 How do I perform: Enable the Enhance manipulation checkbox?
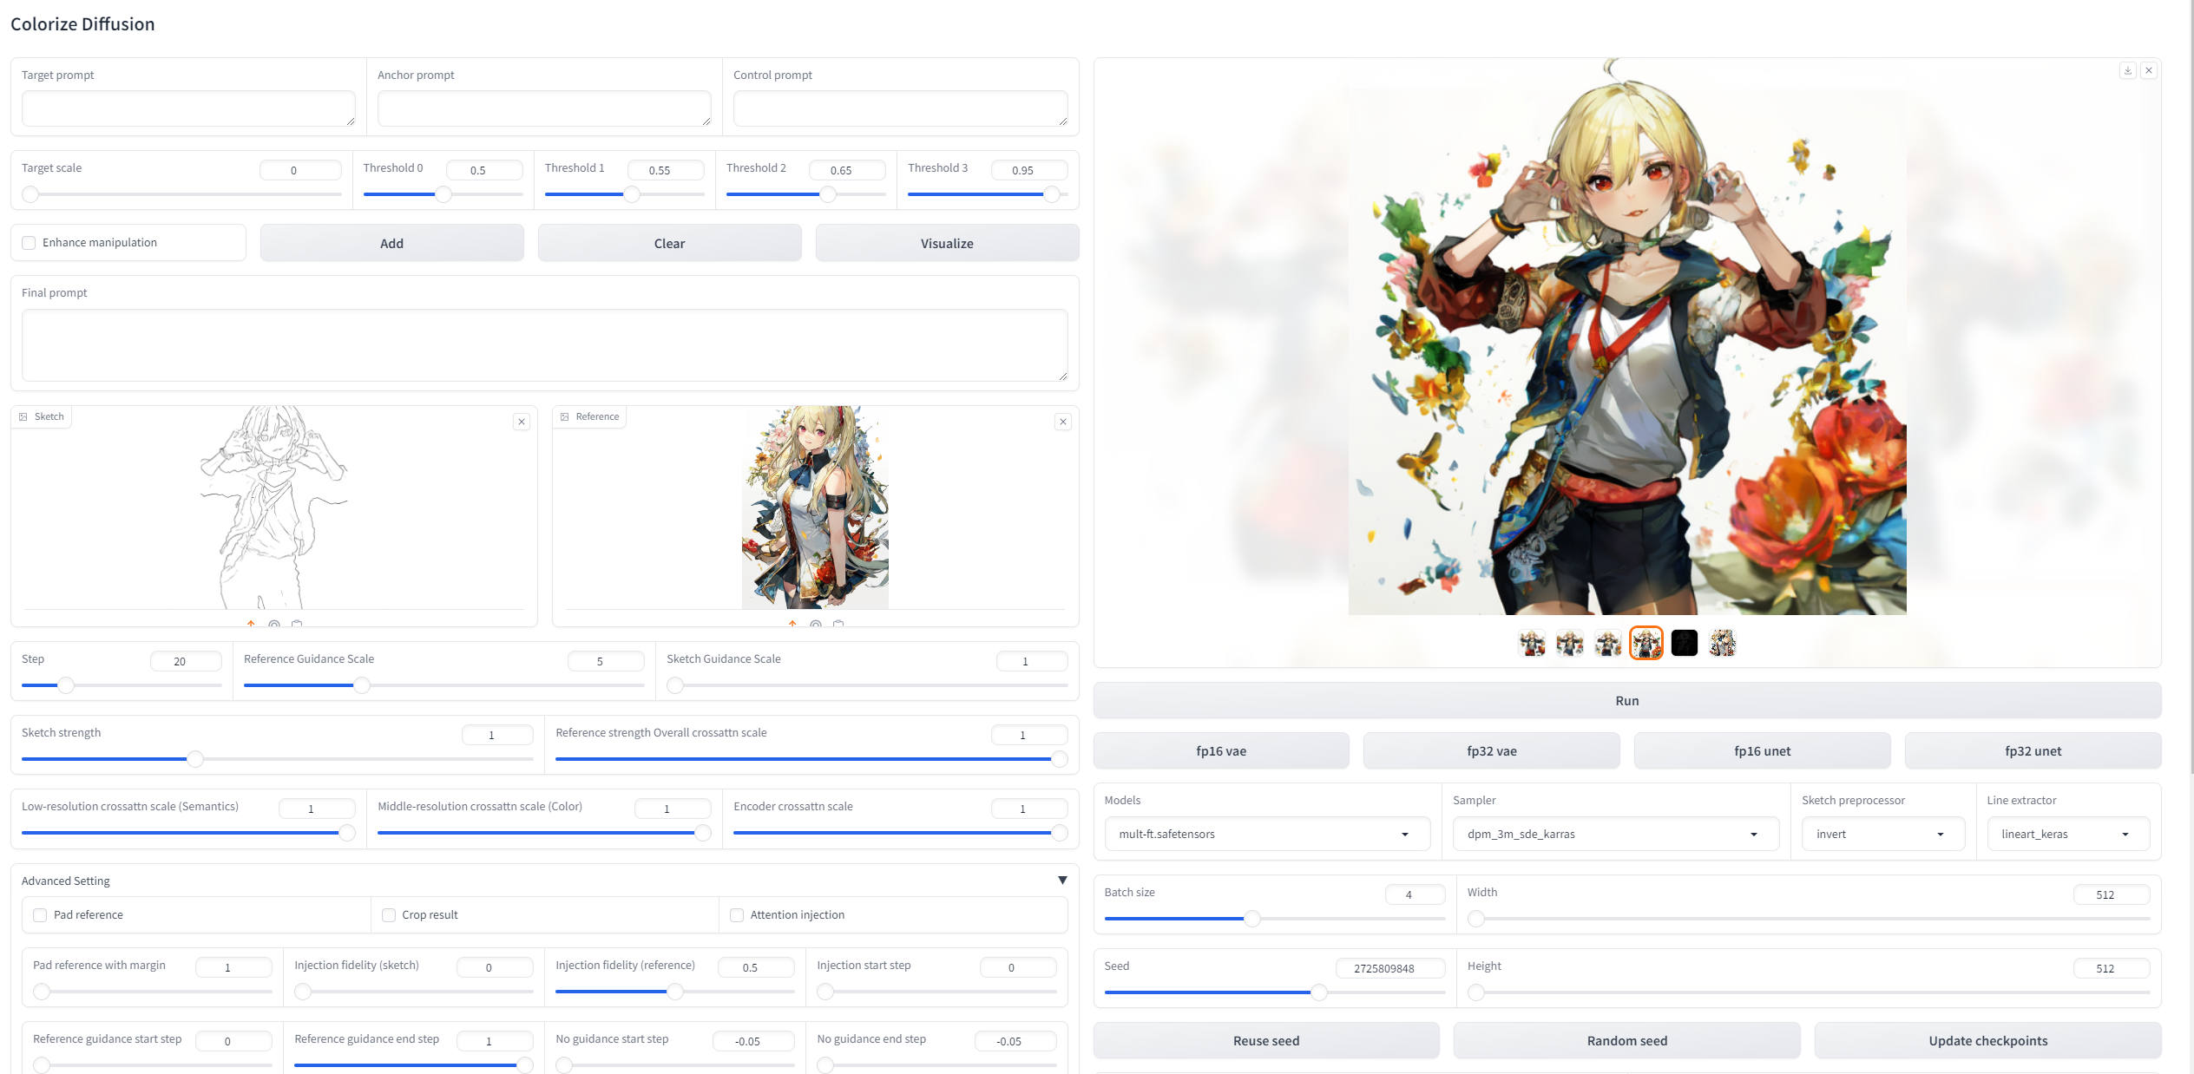30,243
